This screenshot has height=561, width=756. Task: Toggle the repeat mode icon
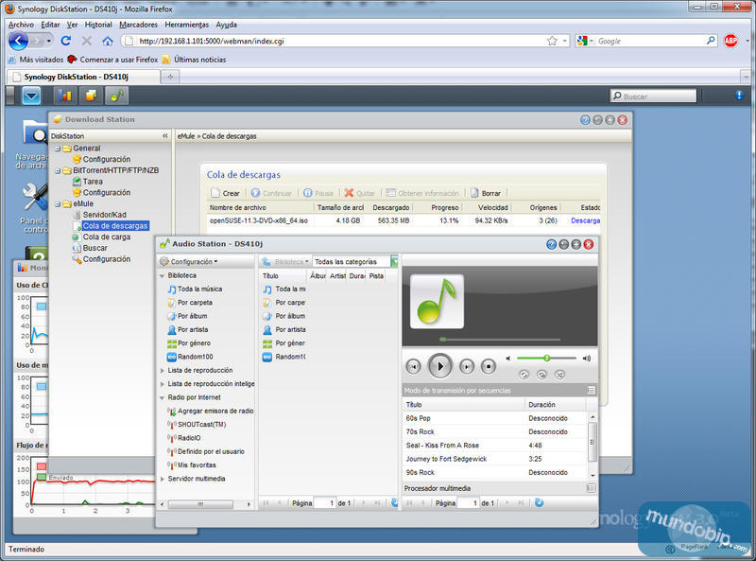(x=524, y=375)
